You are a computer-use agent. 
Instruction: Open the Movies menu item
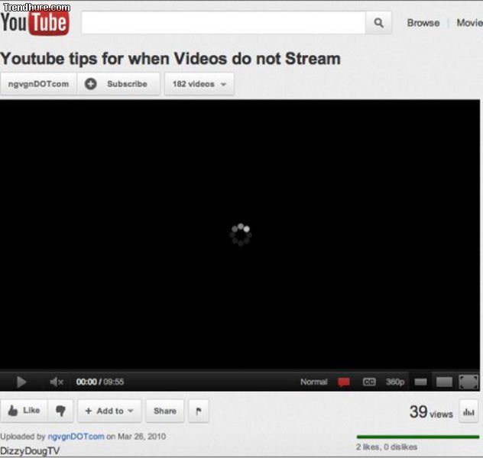coord(469,23)
